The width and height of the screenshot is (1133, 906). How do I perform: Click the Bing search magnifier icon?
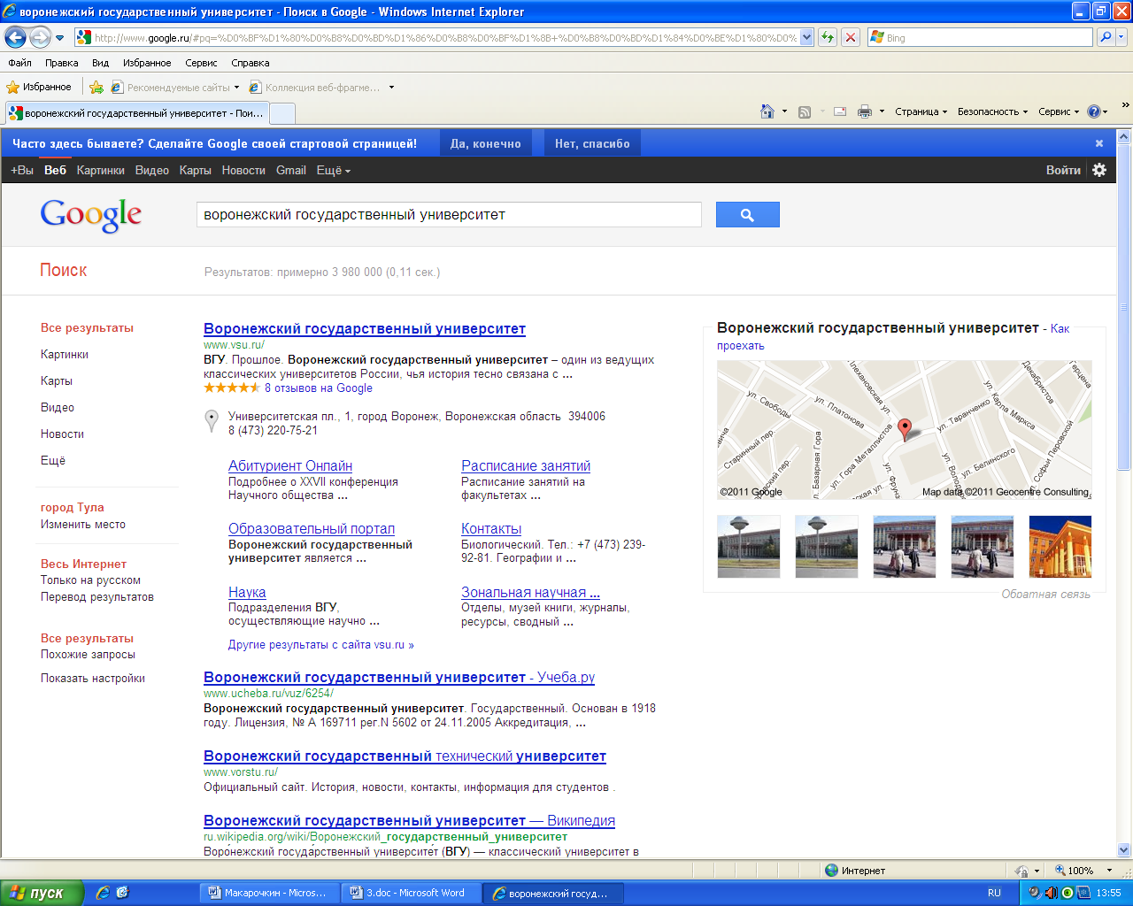[1106, 37]
